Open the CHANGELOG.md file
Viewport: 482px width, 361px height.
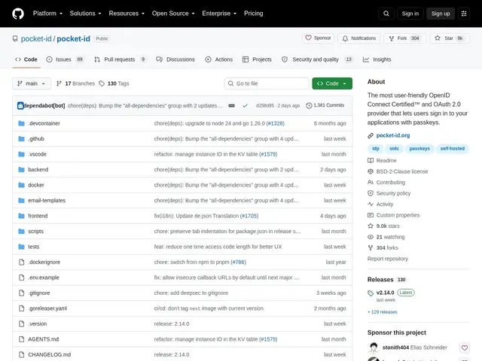[x=49, y=354]
